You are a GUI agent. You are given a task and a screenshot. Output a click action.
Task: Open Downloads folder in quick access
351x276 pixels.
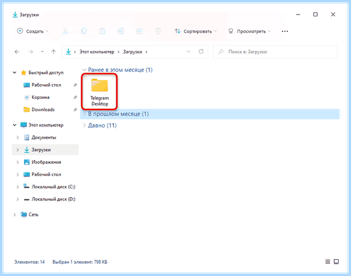tap(43, 110)
